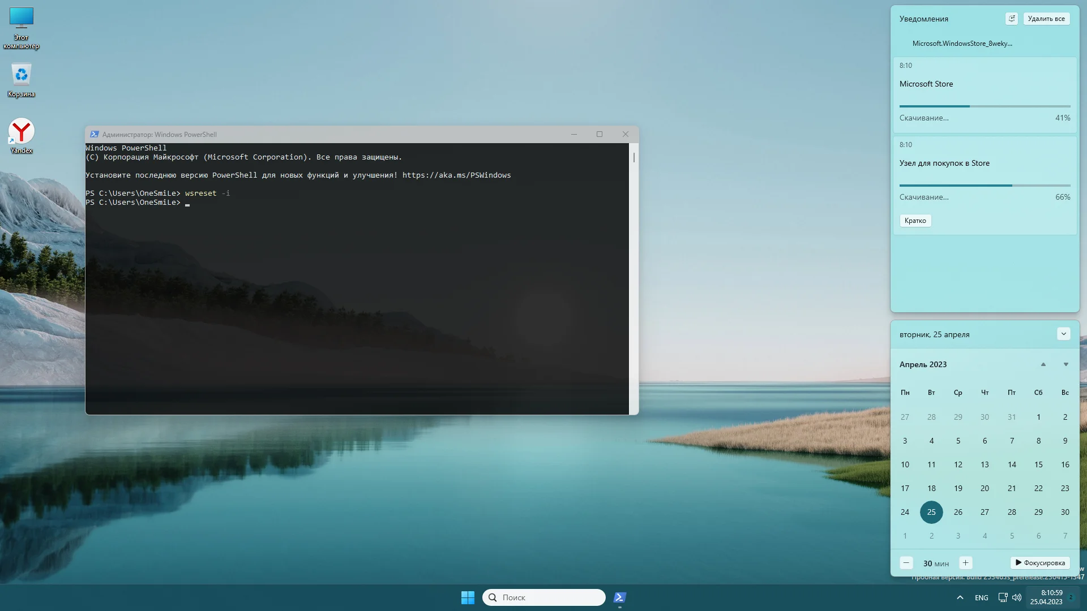Viewport: 1087px width, 611px height.
Task: Decrease focus time with minus button
Action: pyautogui.click(x=906, y=563)
